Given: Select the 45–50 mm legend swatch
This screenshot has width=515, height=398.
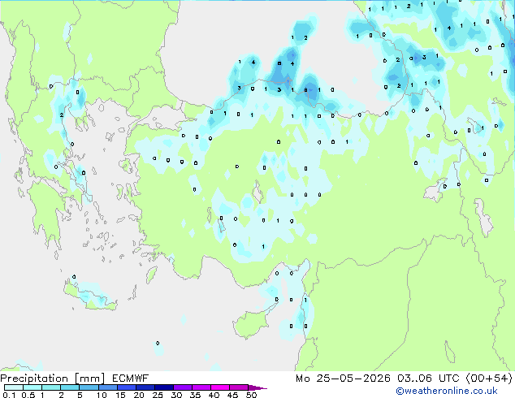Looking at the screenshot, I should tap(239, 387).
